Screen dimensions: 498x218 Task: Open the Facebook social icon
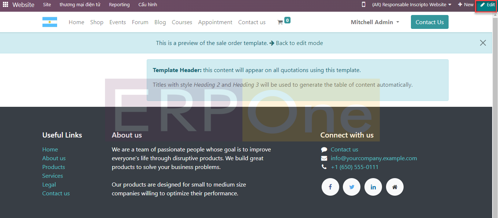[330, 187]
